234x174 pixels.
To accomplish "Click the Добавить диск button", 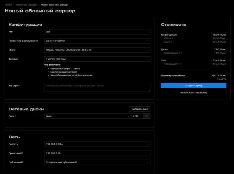I will pos(140,109).
